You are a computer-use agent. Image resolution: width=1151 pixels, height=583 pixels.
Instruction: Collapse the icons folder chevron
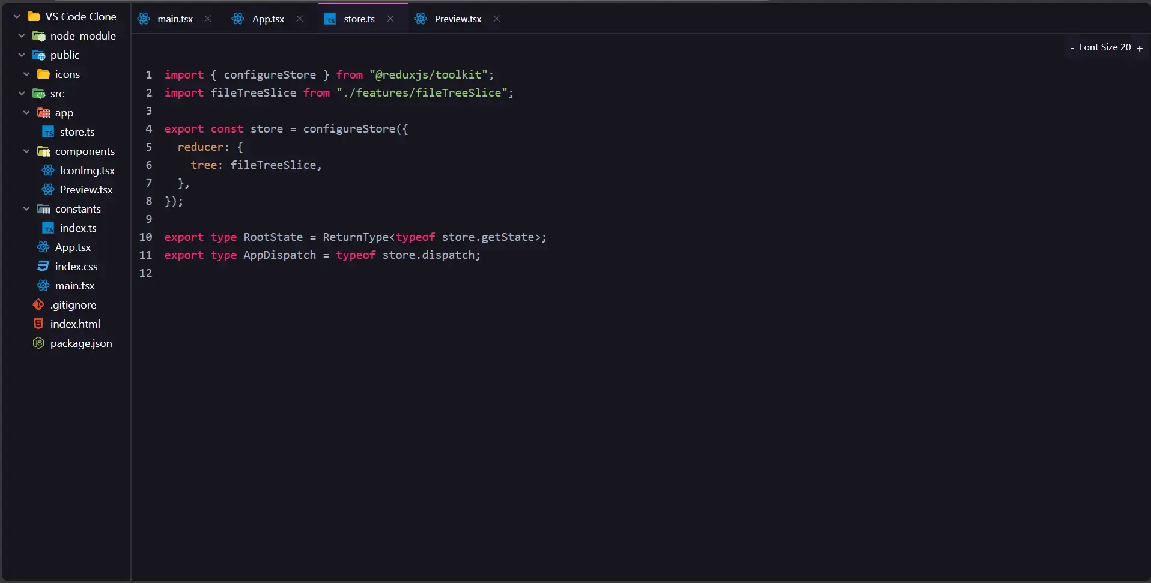click(26, 74)
